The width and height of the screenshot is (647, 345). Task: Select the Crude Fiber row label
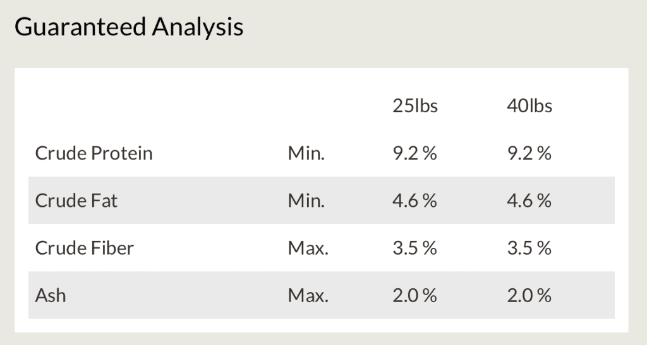click(85, 248)
